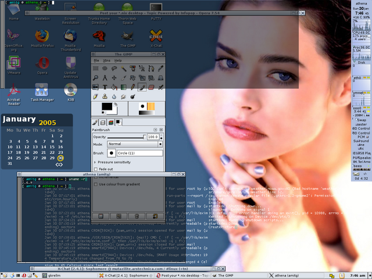Select the Zoom magnifier tool
The image size is (372, 279).
95,78
